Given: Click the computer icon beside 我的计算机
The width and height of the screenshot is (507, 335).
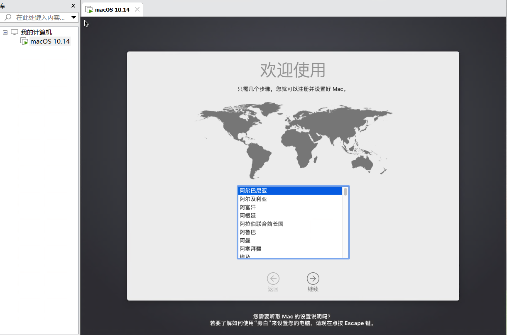Looking at the screenshot, I should (x=15, y=32).
